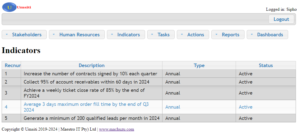Expand the Human Resources menu
Screen dimensions: 297x135
(77, 35)
